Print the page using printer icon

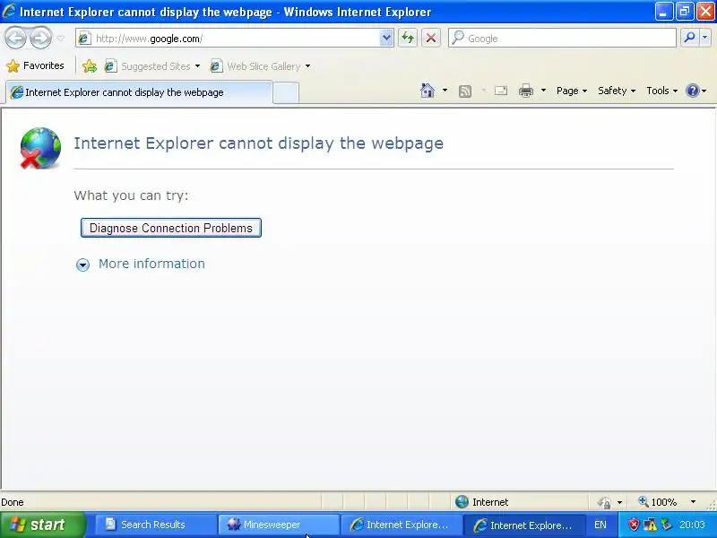click(526, 91)
